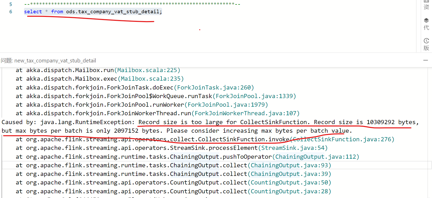Open CountingOutput.java:28 source link

click(289, 191)
